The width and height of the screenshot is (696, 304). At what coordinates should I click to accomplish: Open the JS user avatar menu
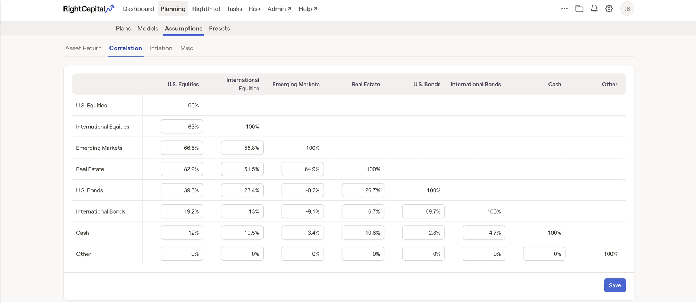(x=627, y=9)
